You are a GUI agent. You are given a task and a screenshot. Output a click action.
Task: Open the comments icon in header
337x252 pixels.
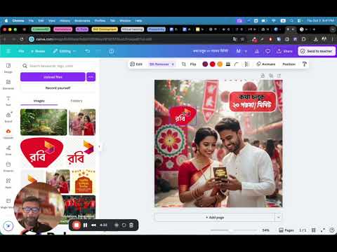(267, 51)
